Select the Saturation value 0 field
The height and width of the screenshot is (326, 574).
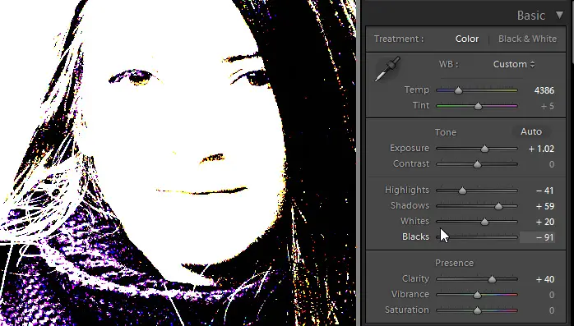(552, 310)
